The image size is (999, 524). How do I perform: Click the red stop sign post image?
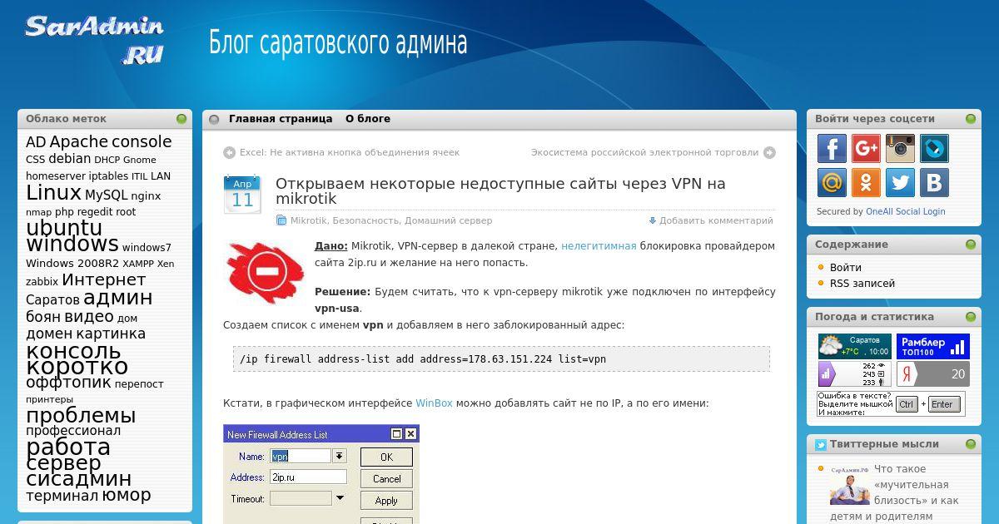[x=265, y=271]
